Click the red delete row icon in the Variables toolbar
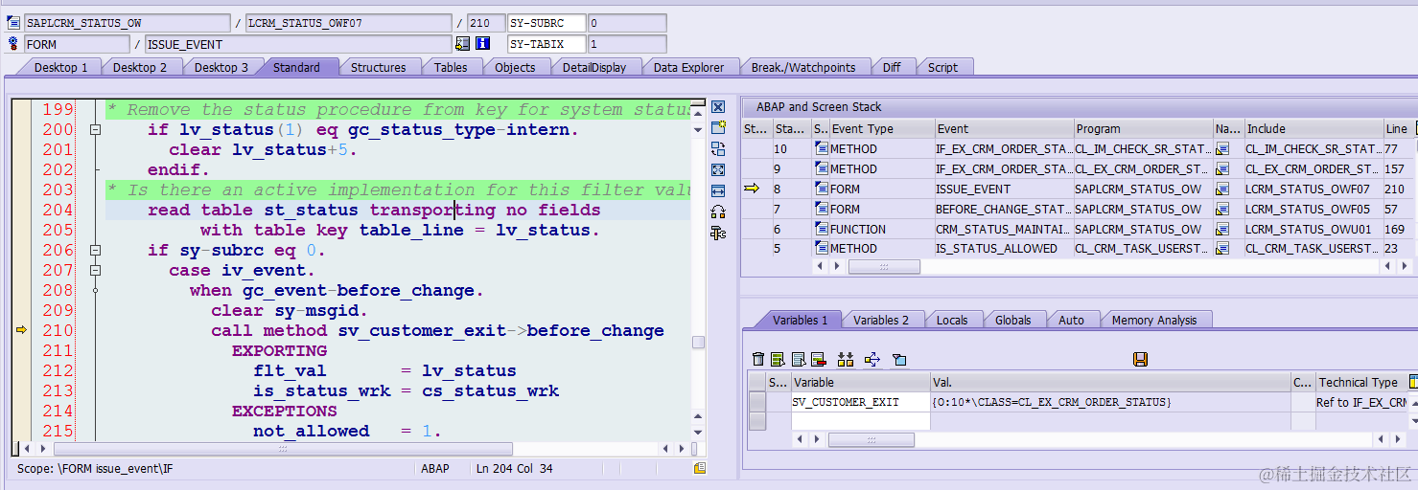This screenshot has width=1418, height=490. (819, 359)
